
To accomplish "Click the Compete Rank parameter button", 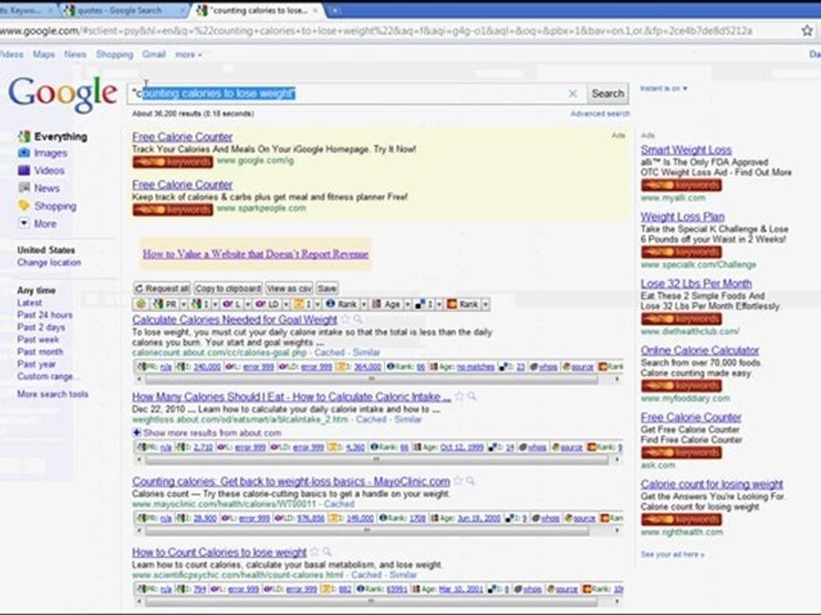I will [464, 304].
